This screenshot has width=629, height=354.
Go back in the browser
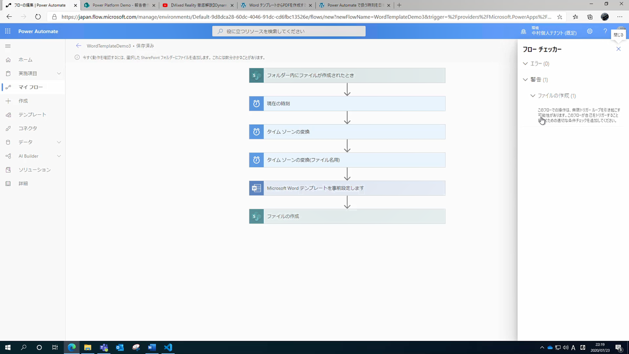[x=9, y=17]
